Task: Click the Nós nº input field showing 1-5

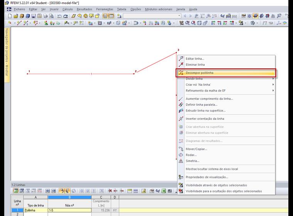Action: click(x=70, y=210)
